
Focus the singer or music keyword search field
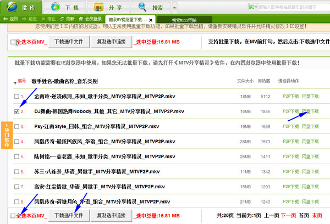tap(294, 7)
